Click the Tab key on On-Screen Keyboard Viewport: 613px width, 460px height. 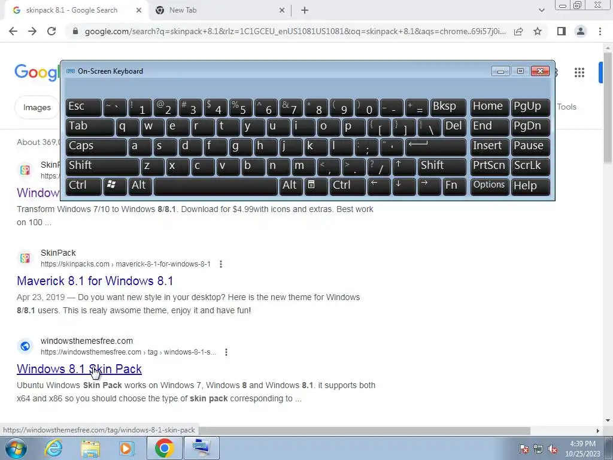90,128
